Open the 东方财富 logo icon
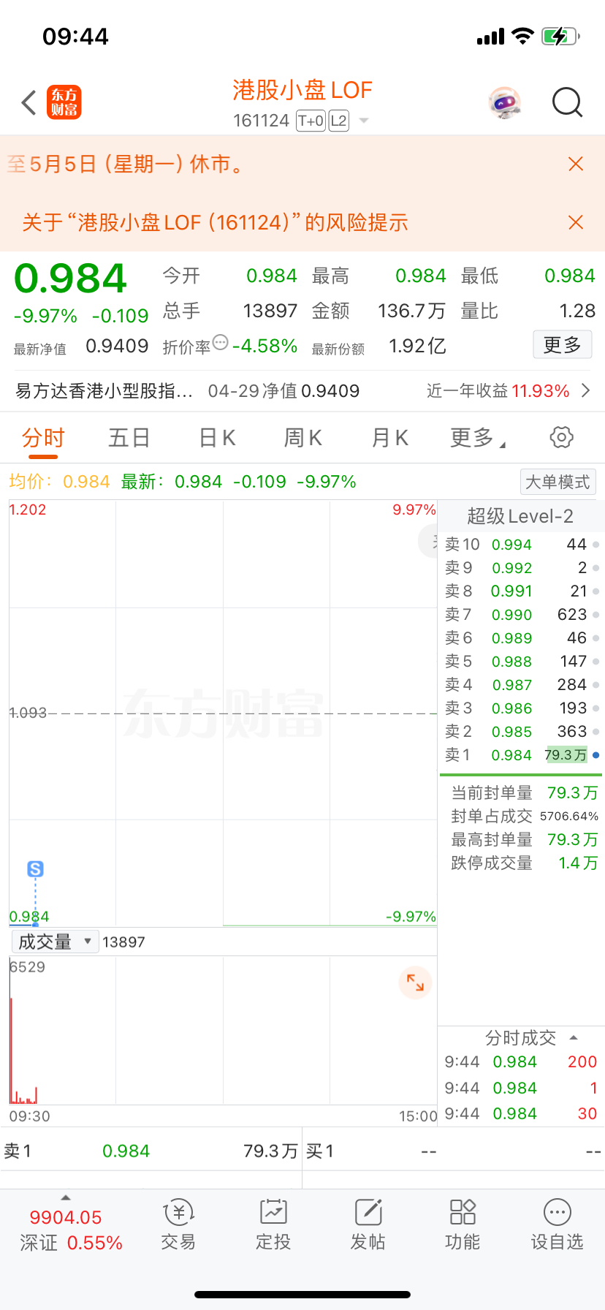Viewport: 605px width, 1310px height. pos(64,102)
